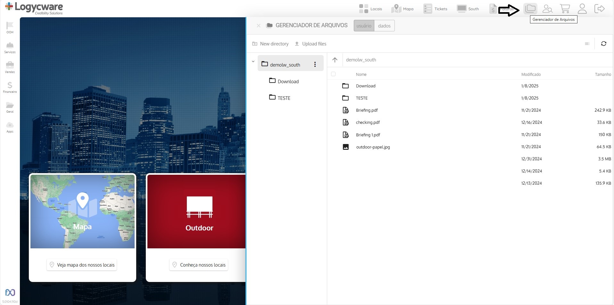The image size is (614, 305).
Task: Open the user search icon in toolbar
Action: point(547,9)
